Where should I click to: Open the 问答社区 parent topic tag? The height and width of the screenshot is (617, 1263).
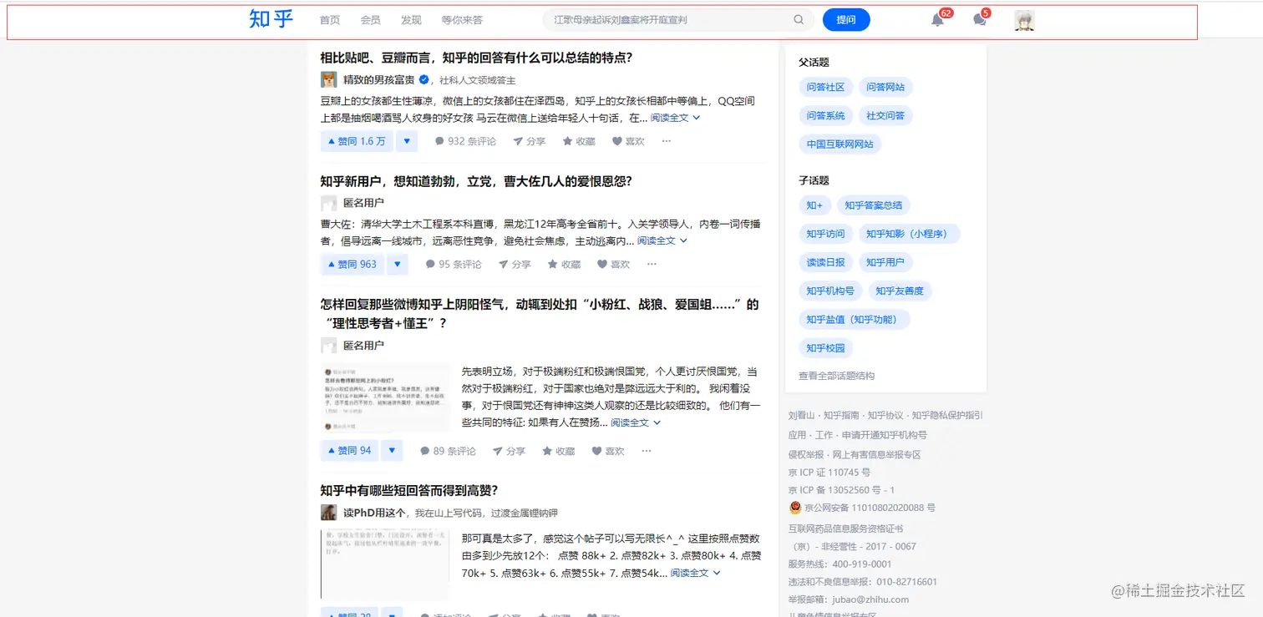coord(825,87)
